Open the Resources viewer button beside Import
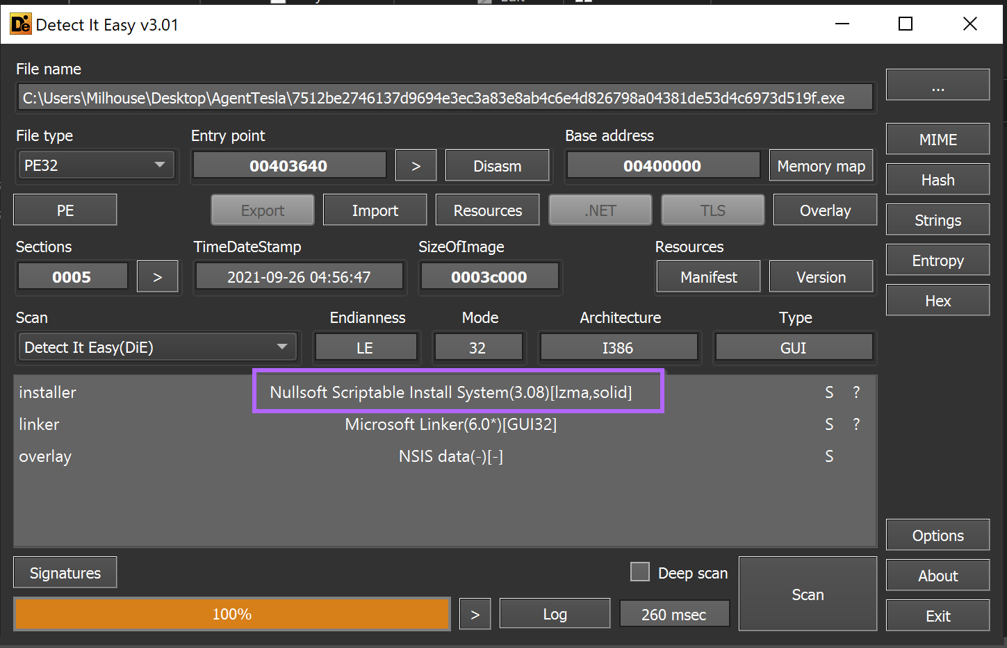Viewport: 1007px width, 648px height. (x=487, y=210)
